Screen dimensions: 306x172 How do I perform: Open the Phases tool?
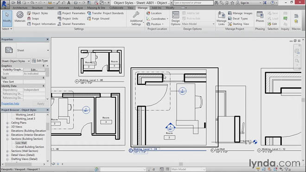pos(260,17)
